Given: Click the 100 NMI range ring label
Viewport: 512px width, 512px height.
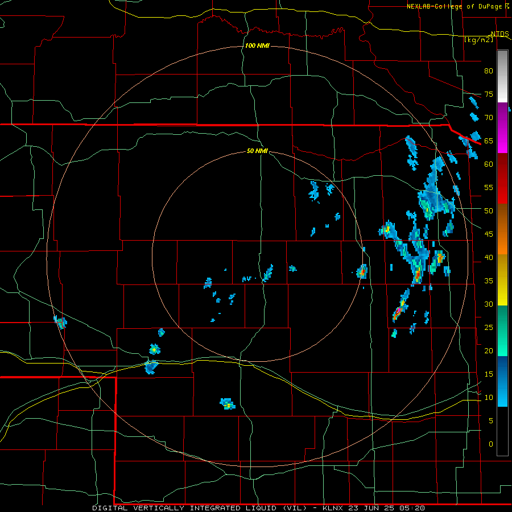Looking at the screenshot, I should coord(257,46).
